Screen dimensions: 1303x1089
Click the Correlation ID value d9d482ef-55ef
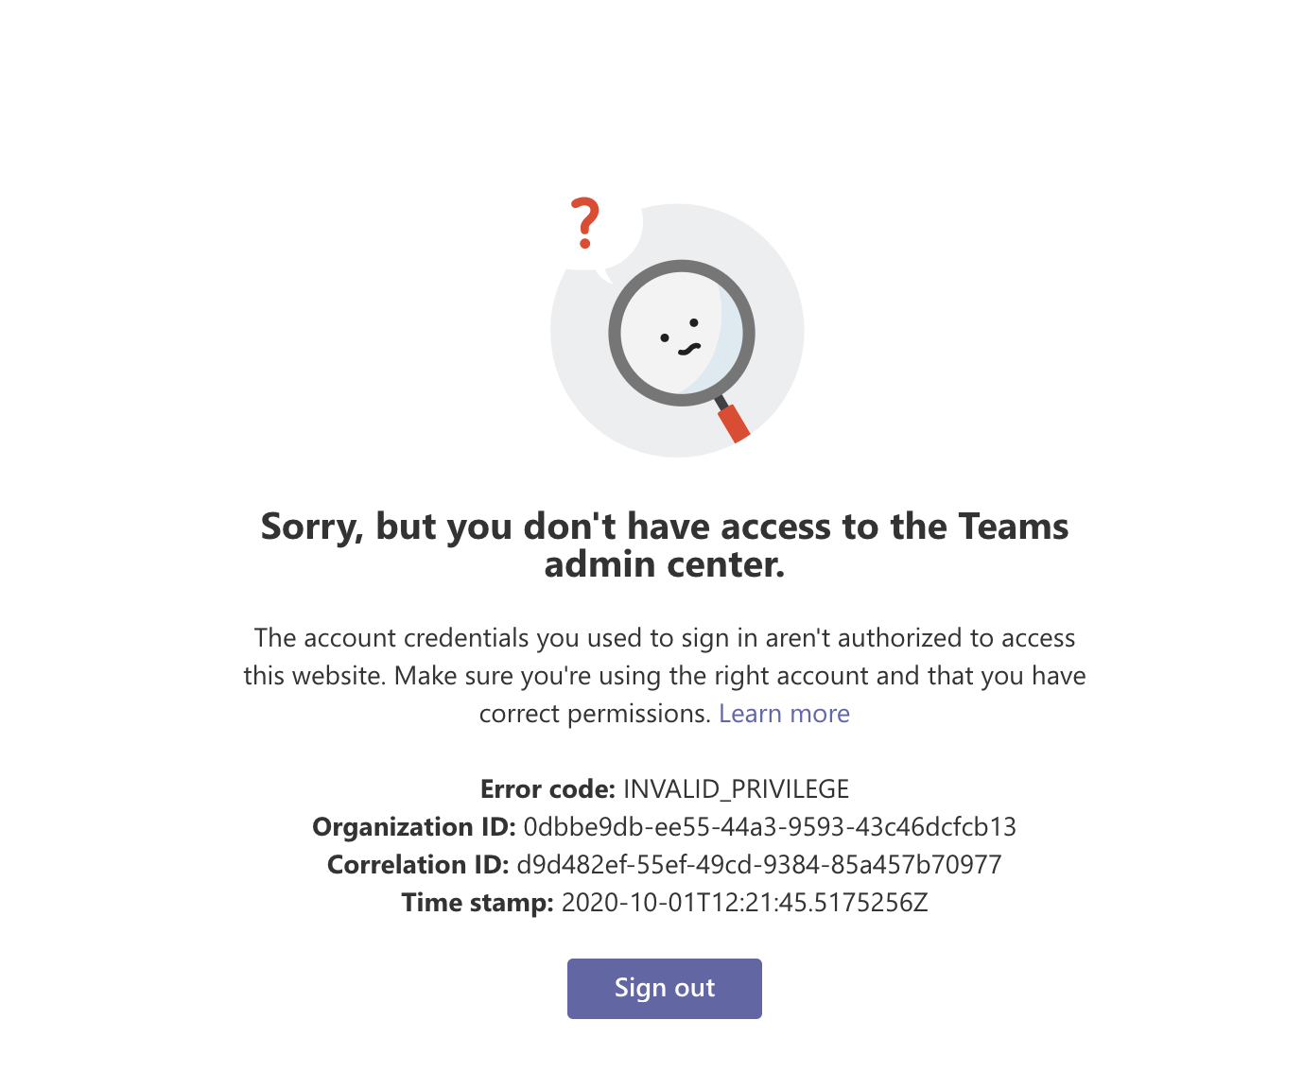pyautogui.click(x=759, y=865)
